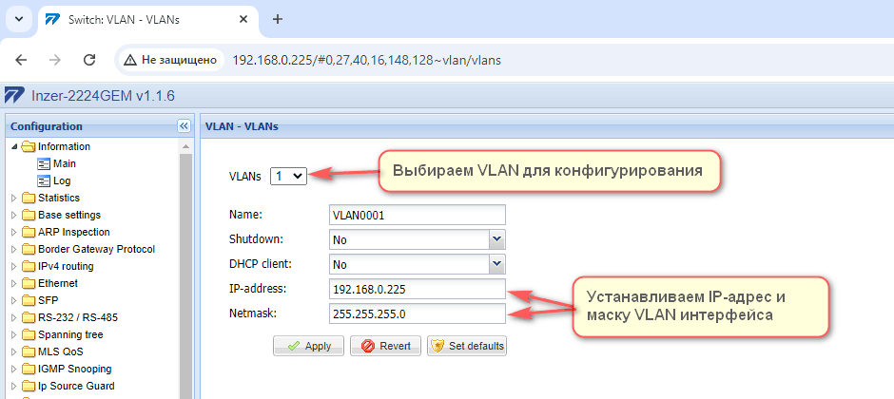Image resolution: width=894 pixels, height=399 pixels.
Task: Click the IP-address input field
Action: pos(416,290)
